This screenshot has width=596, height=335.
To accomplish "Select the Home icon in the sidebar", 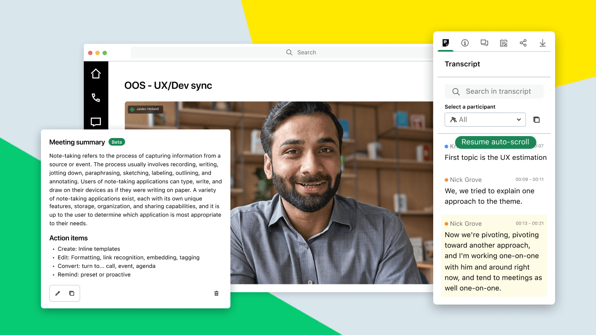I will 96,73.
